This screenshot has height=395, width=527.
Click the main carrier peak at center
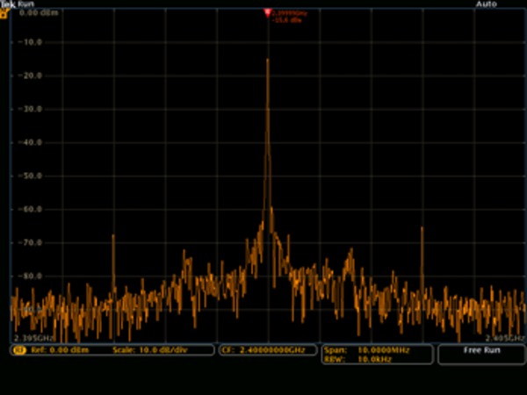click(x=268, y=60)
